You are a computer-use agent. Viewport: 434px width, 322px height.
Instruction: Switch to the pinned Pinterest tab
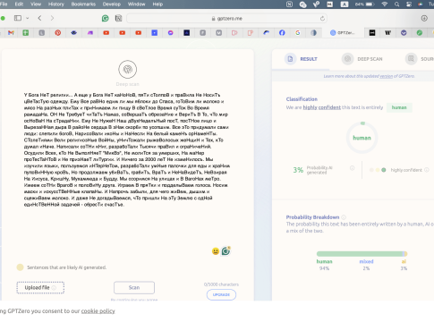coord(58,33)
